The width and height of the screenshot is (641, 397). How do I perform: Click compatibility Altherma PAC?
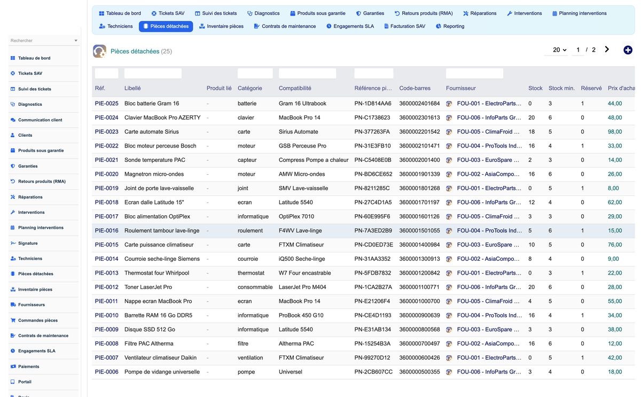[296, 344]
